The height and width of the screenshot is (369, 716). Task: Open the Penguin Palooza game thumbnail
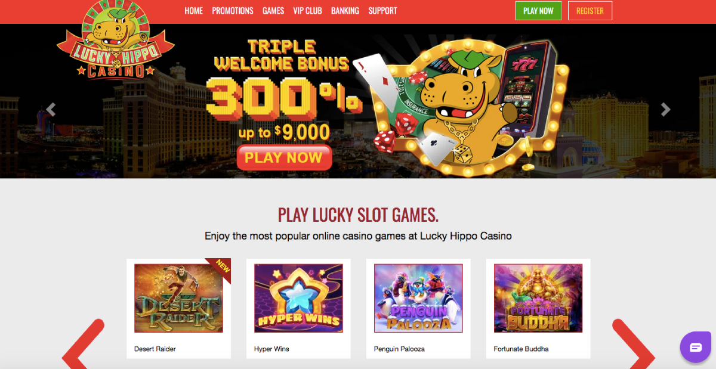(x=418, y=298)
